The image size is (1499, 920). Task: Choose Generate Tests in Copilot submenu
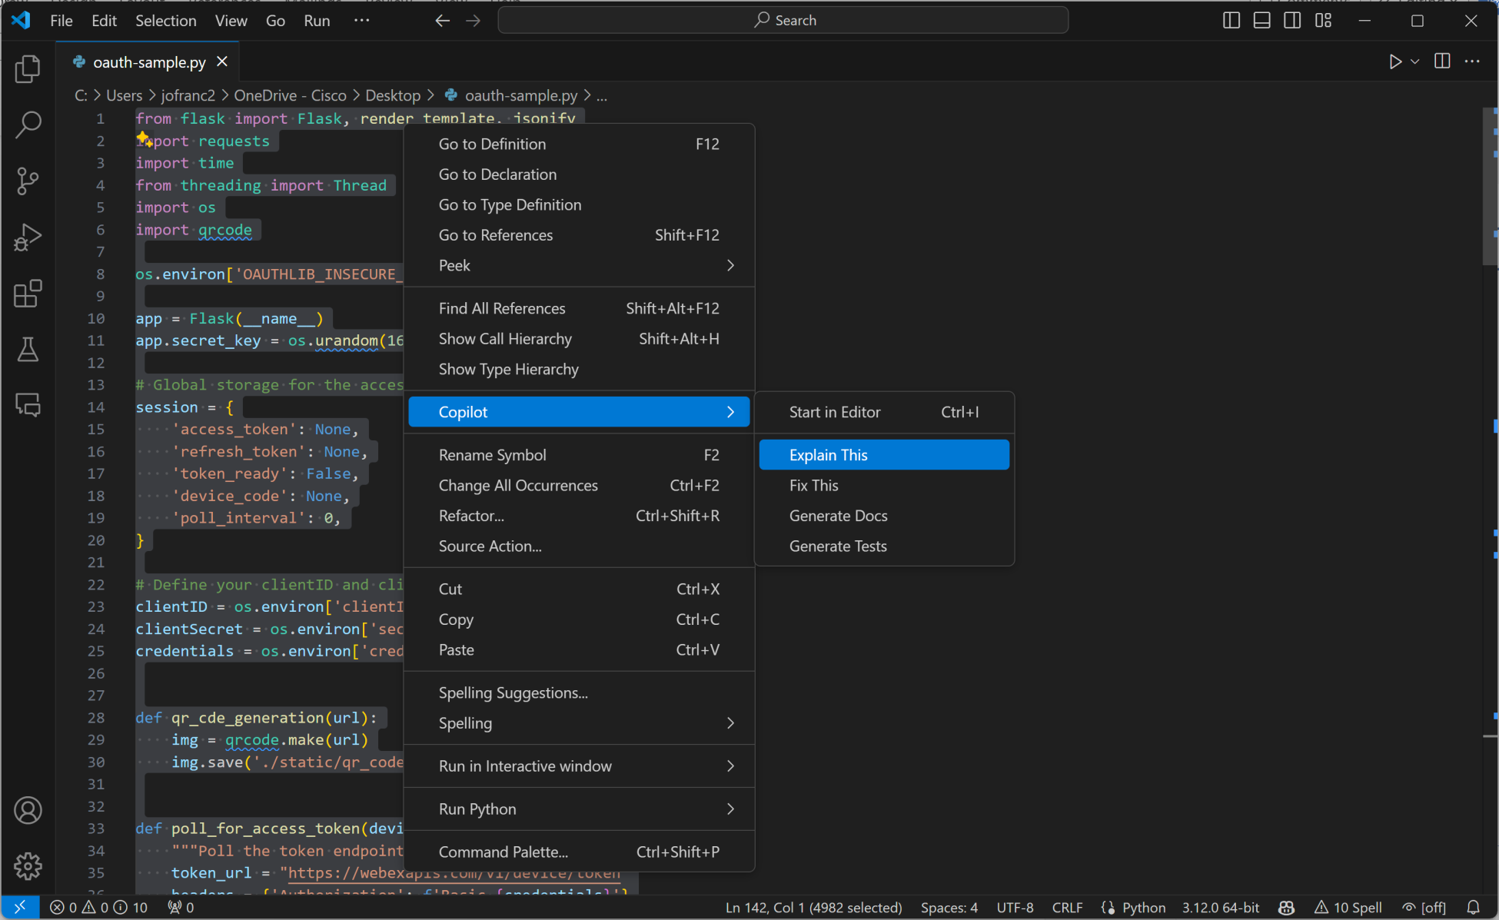point(884,546)
